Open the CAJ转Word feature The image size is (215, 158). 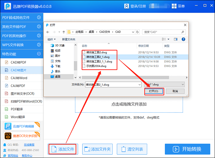tap(22, 78)
